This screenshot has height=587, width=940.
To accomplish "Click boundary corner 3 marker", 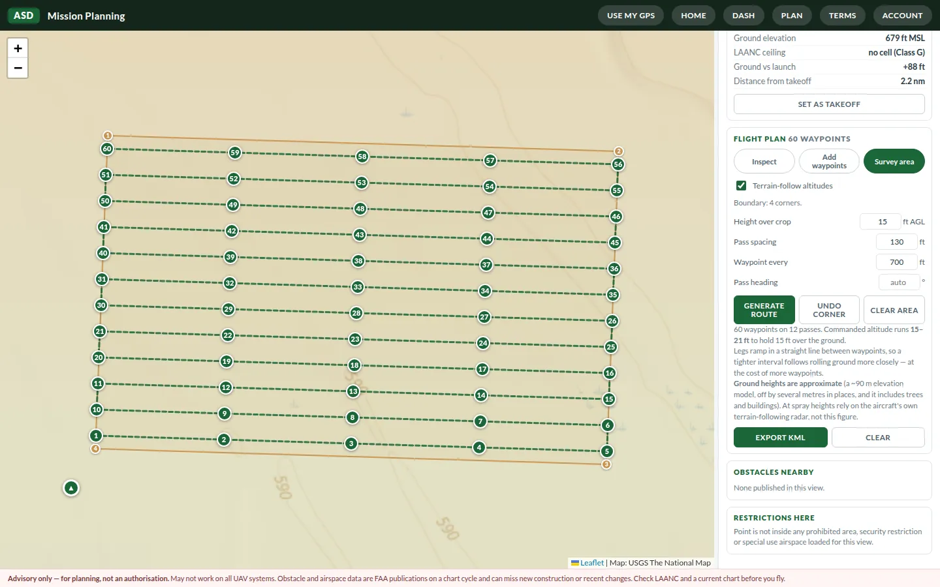I will (606, 464).
